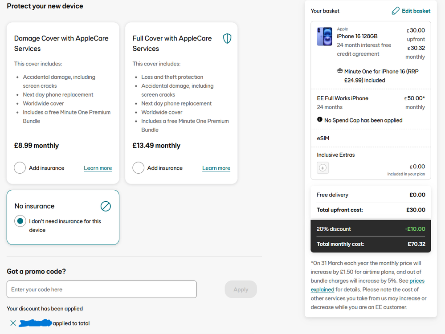Click iPhone 16 128GB basket item text

click(357, 36)
